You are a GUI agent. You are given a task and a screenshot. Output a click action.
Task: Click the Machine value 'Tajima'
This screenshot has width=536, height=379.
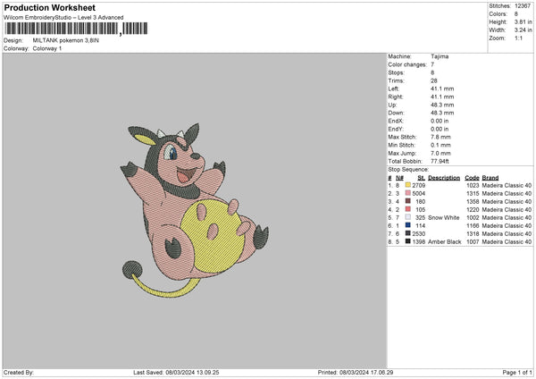click(x=440, y=56)
